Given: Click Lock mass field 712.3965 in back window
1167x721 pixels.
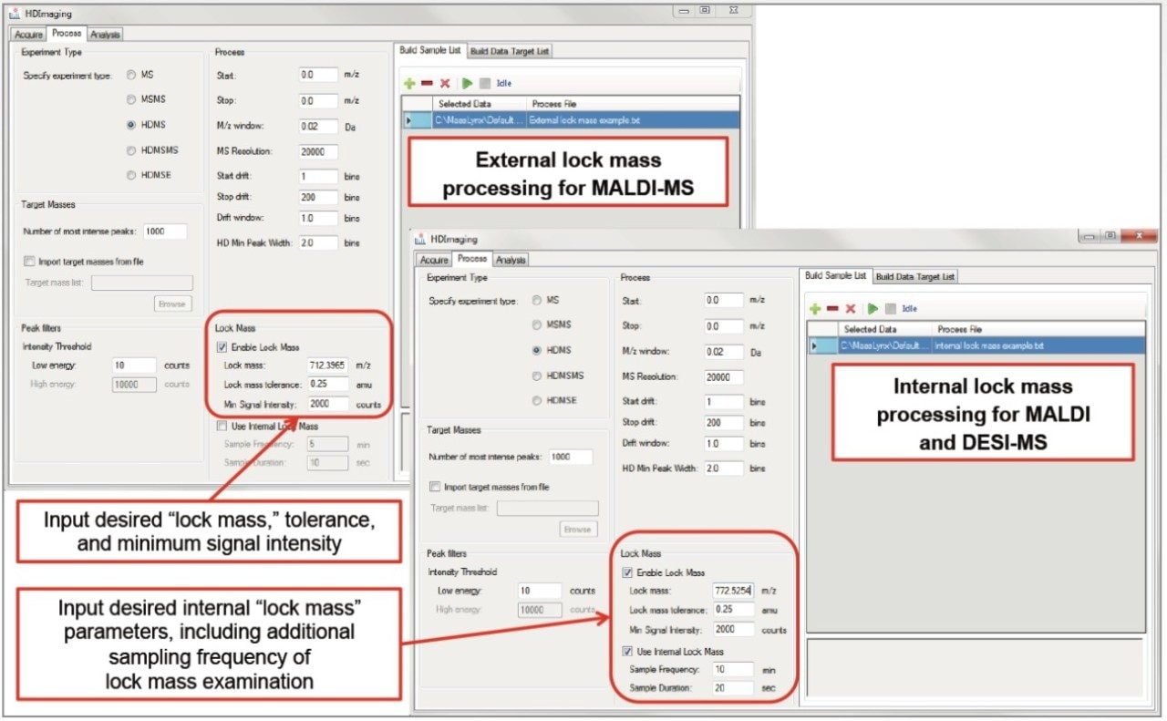Looking at the screenshot, I should coord(329,366).
